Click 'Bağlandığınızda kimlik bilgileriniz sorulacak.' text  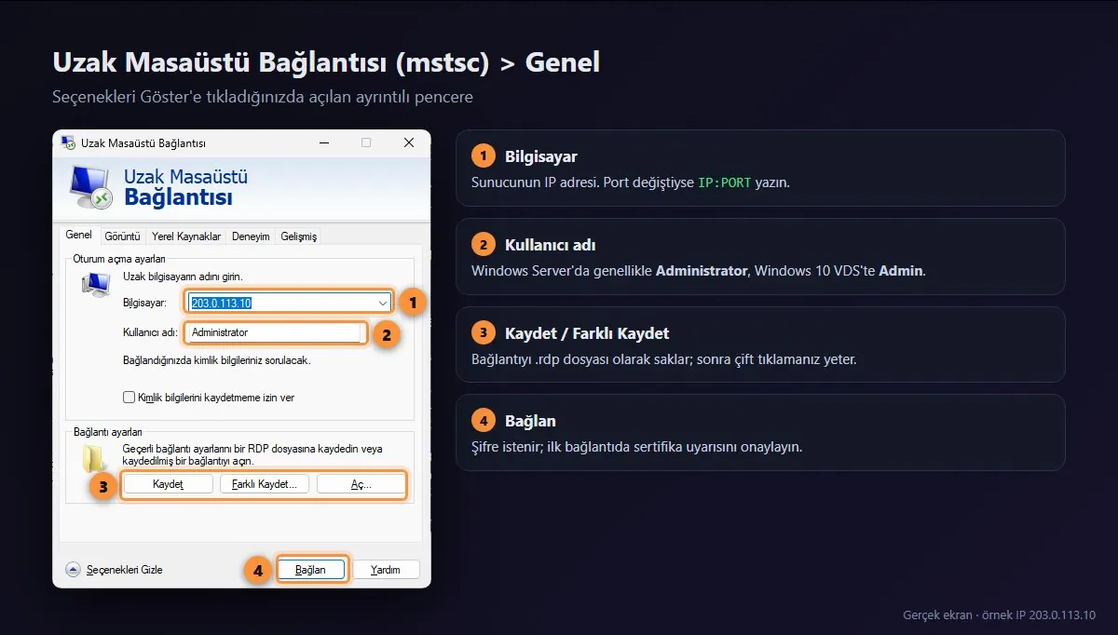(217, 359)
